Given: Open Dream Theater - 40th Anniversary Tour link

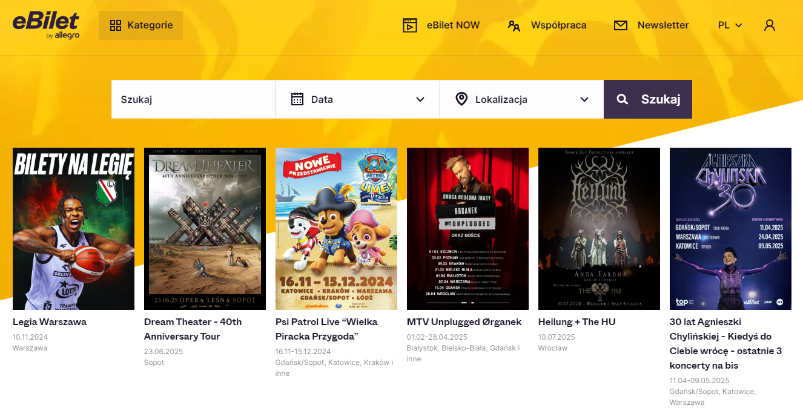Looking at the screenshot, I should point(193,329).
